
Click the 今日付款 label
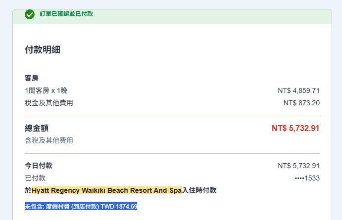pos(39,166)
